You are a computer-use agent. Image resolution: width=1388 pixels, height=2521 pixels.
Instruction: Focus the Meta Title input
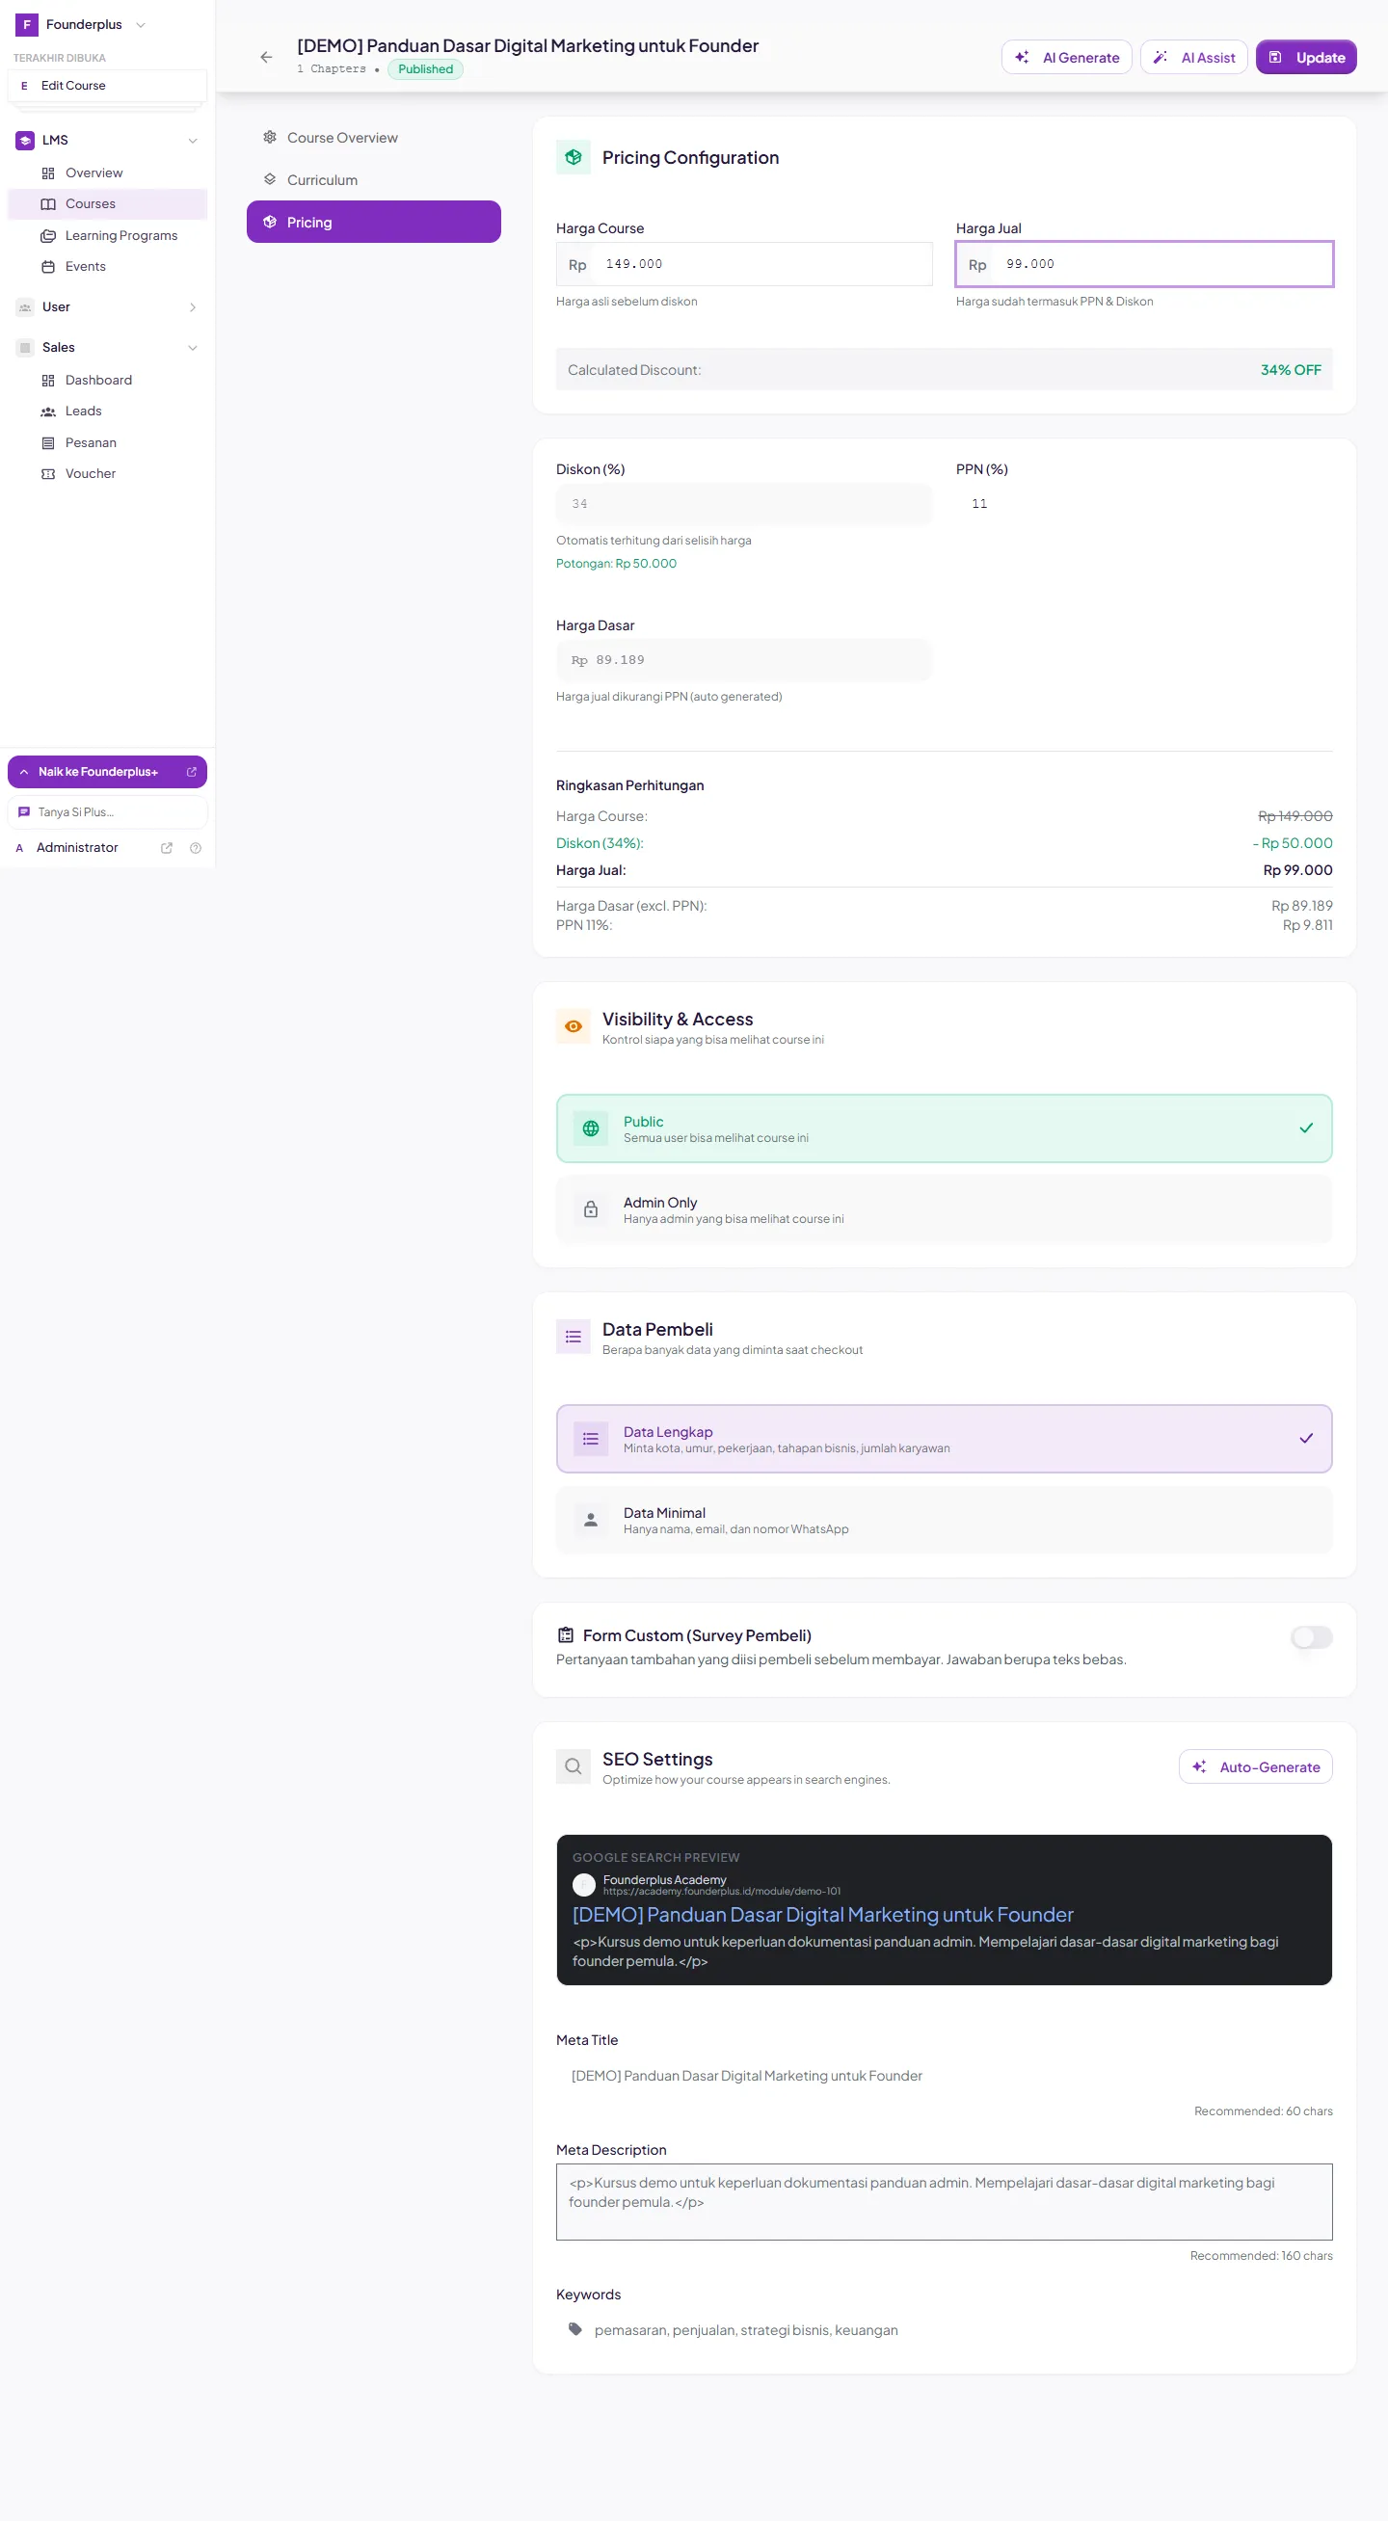click(x=944, y=2075)
